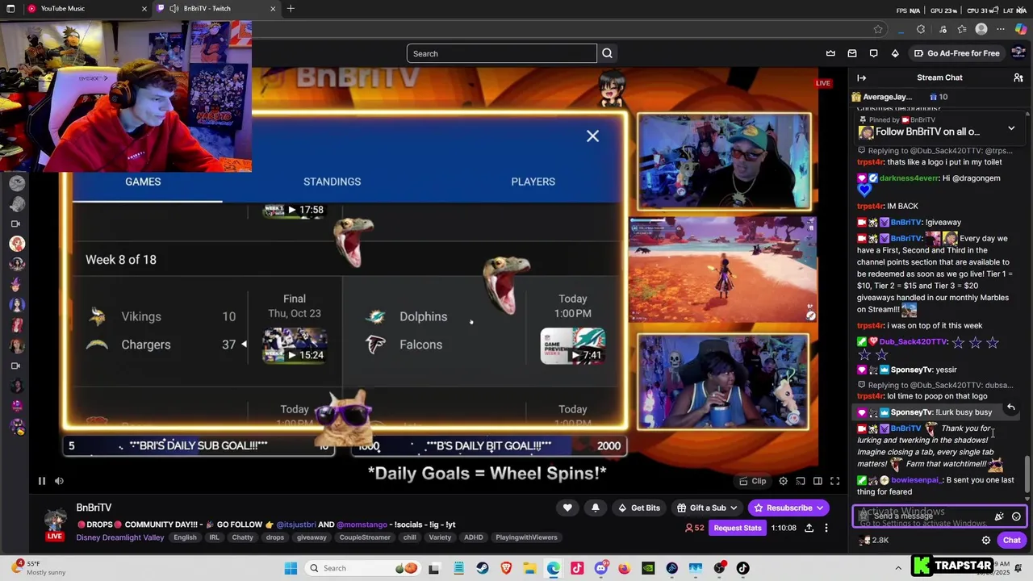The image size is (1033, 581).
Task: Open the browser three-dot settings menu
Action: tap(1002, 29)
